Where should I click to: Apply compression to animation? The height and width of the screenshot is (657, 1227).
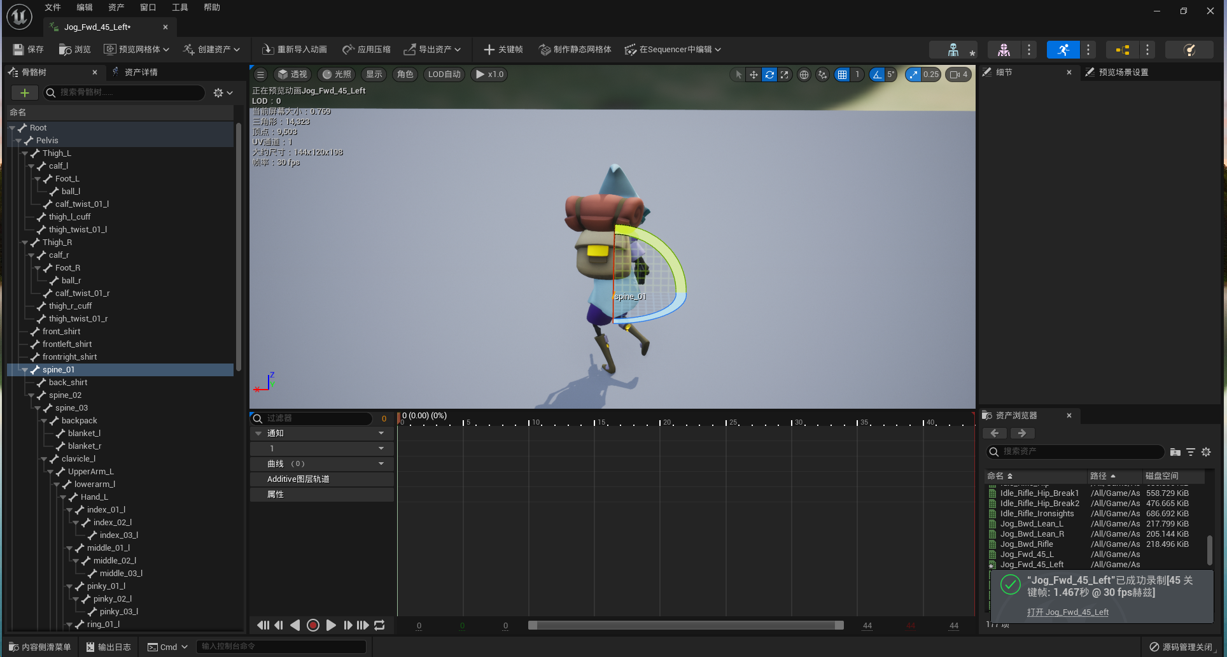(367, 49)
